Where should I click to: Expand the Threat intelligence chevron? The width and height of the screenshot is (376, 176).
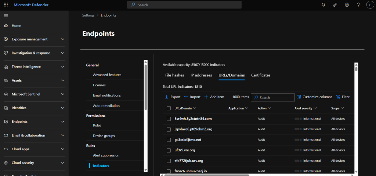point(62,67)
